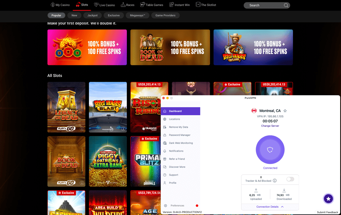Click the Refer a Friend gift icon
Viewport: 341px width, 215px height.
(165, 159)
